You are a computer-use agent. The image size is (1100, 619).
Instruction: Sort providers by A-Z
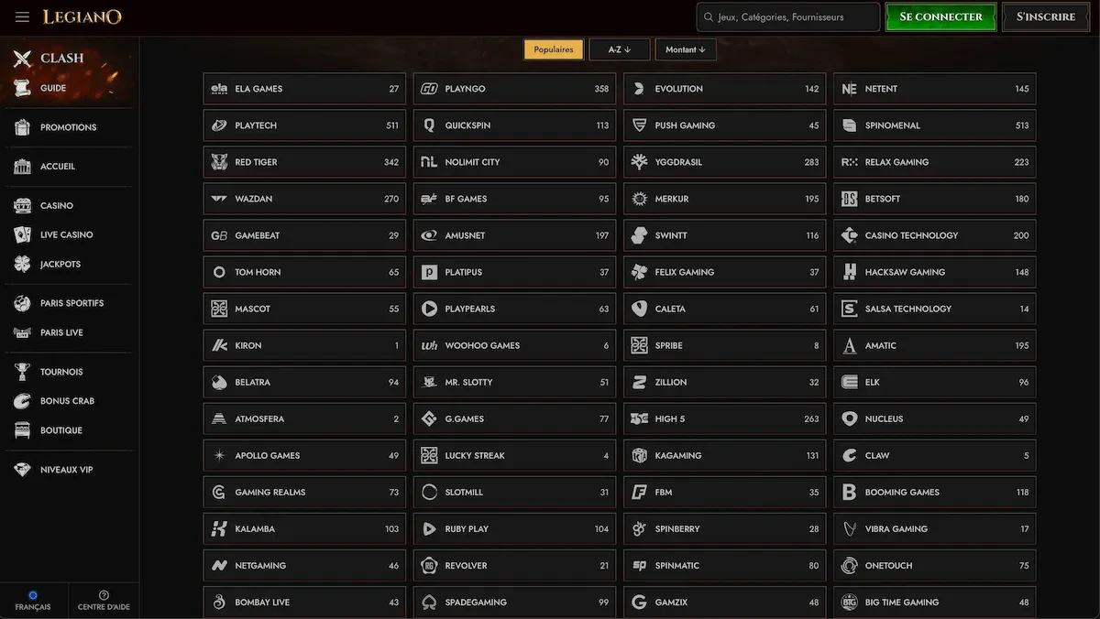[620, 49]
